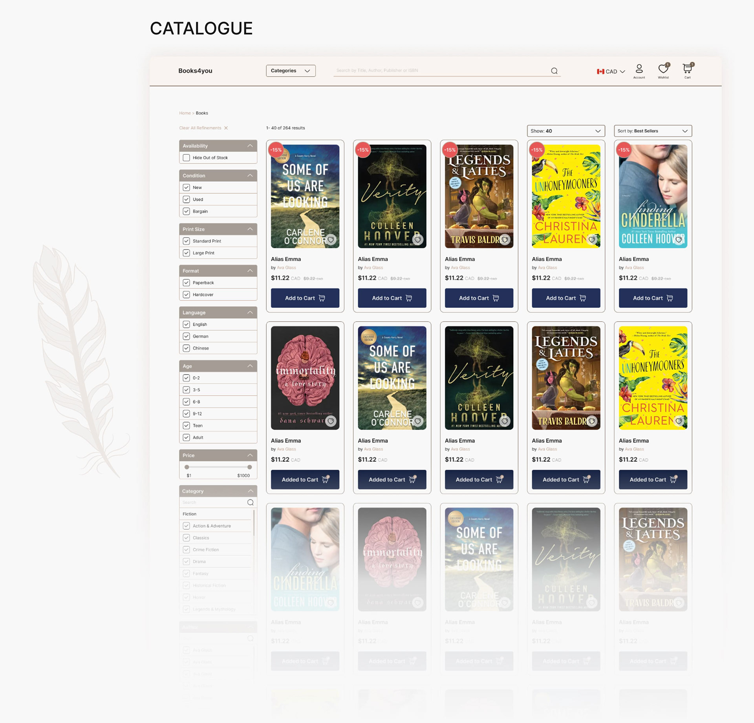The width and height of the screenshot is (754, 723).
Task: Click Add to Cart under Verity book
Action: point(392,298)
